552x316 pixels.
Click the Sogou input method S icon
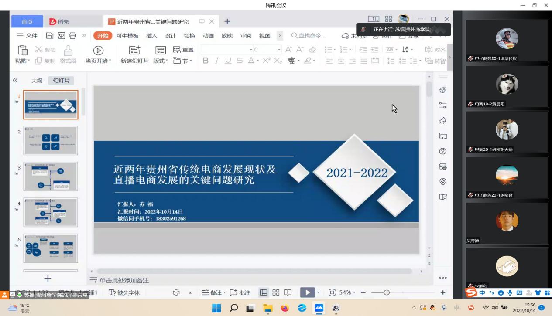[x=471, y=292]
